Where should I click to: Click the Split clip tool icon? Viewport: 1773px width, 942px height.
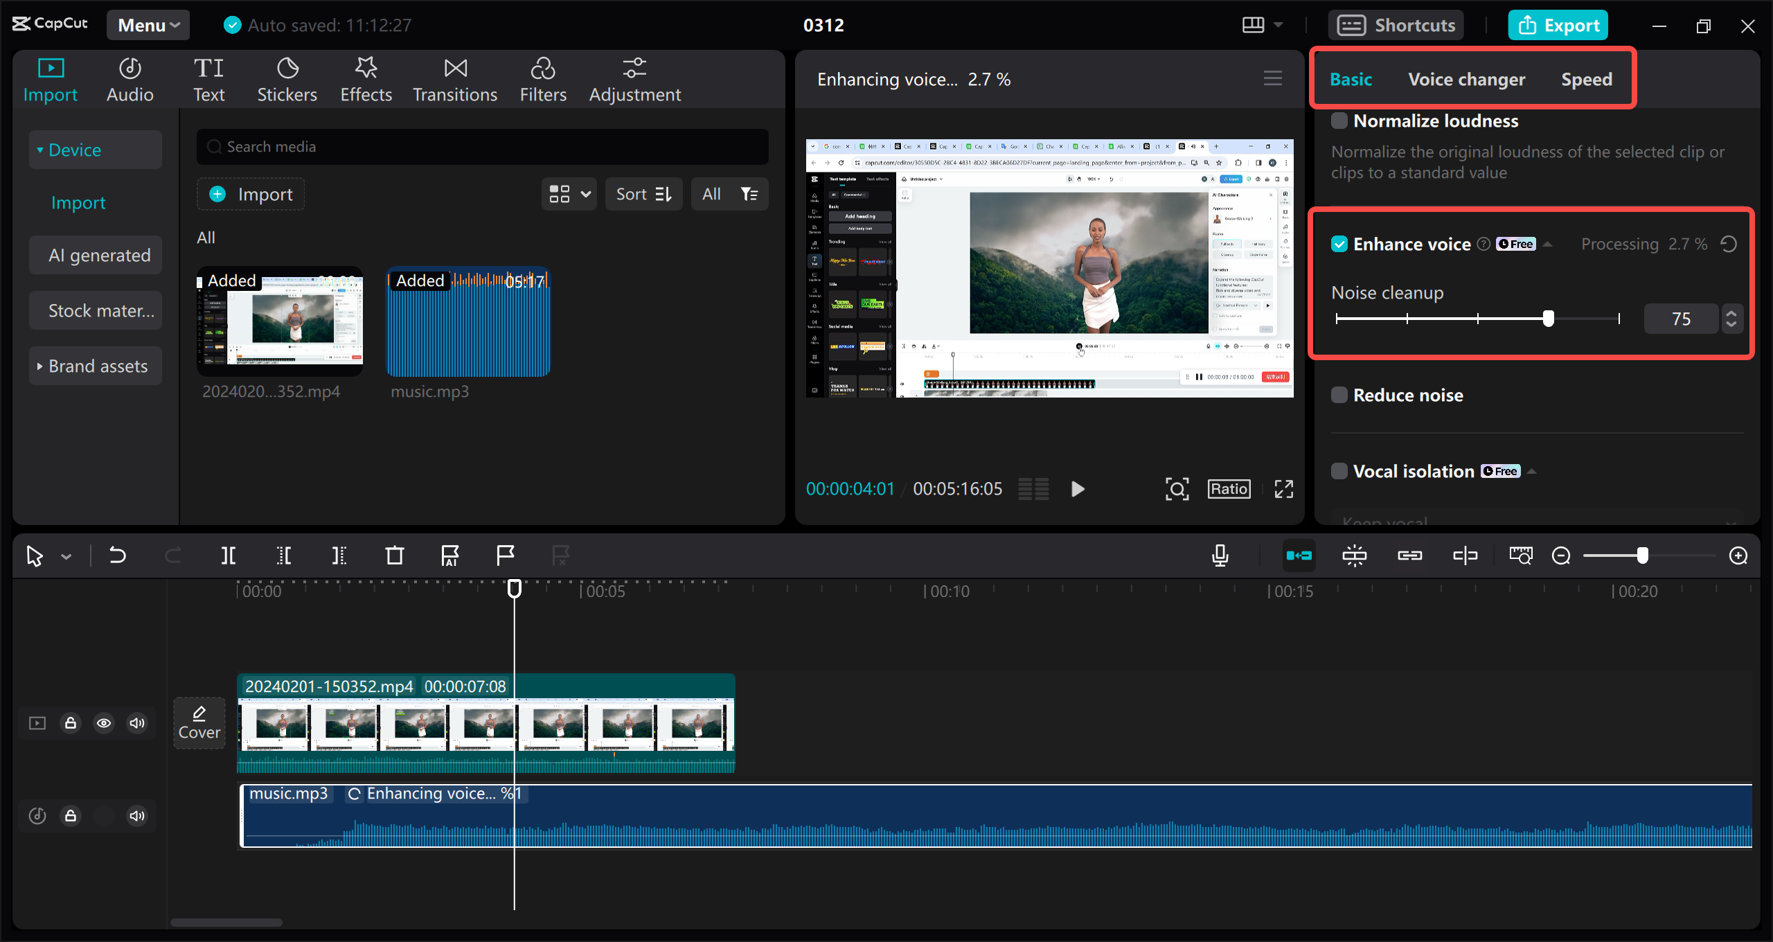[228, 556]
